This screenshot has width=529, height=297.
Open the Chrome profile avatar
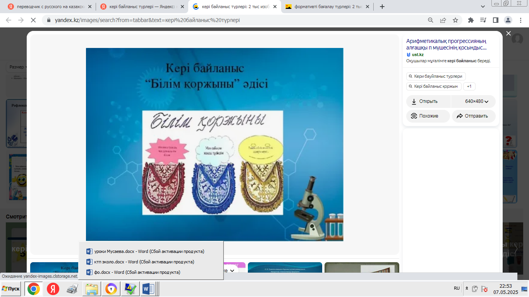pyautogui.click(x=508, y=20)
